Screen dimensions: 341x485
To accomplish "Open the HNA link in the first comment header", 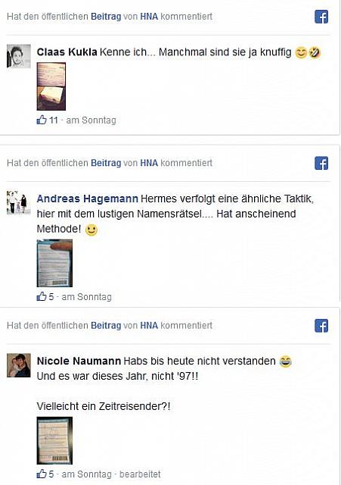I will pyautogui.click(x=149, y=17).
